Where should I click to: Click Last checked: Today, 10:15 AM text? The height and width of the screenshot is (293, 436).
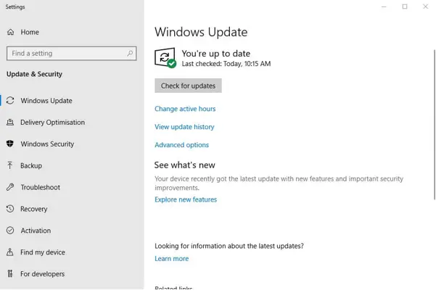pyautogui.click(x=226, y=64)
